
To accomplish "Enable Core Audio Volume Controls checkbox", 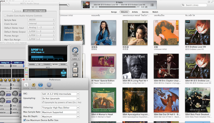I will pyautogui.click(x=5, y=16).
